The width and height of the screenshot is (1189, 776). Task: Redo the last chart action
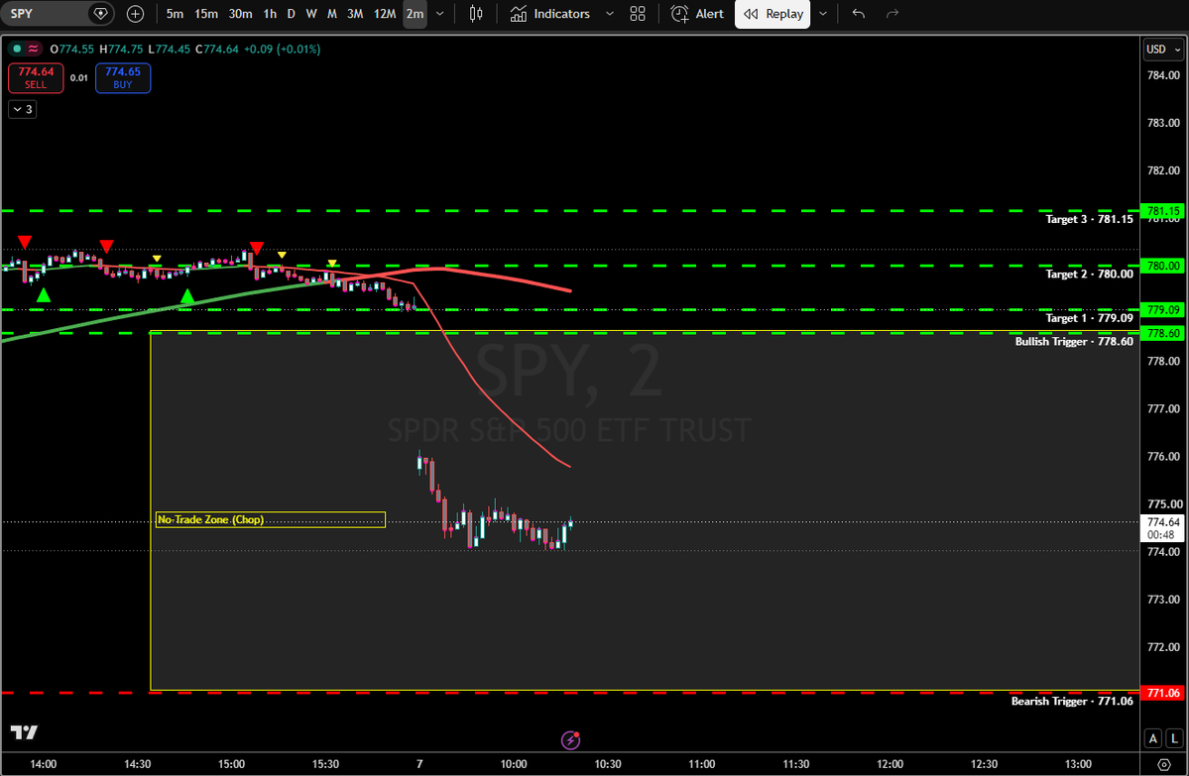(x=892, y=14)
